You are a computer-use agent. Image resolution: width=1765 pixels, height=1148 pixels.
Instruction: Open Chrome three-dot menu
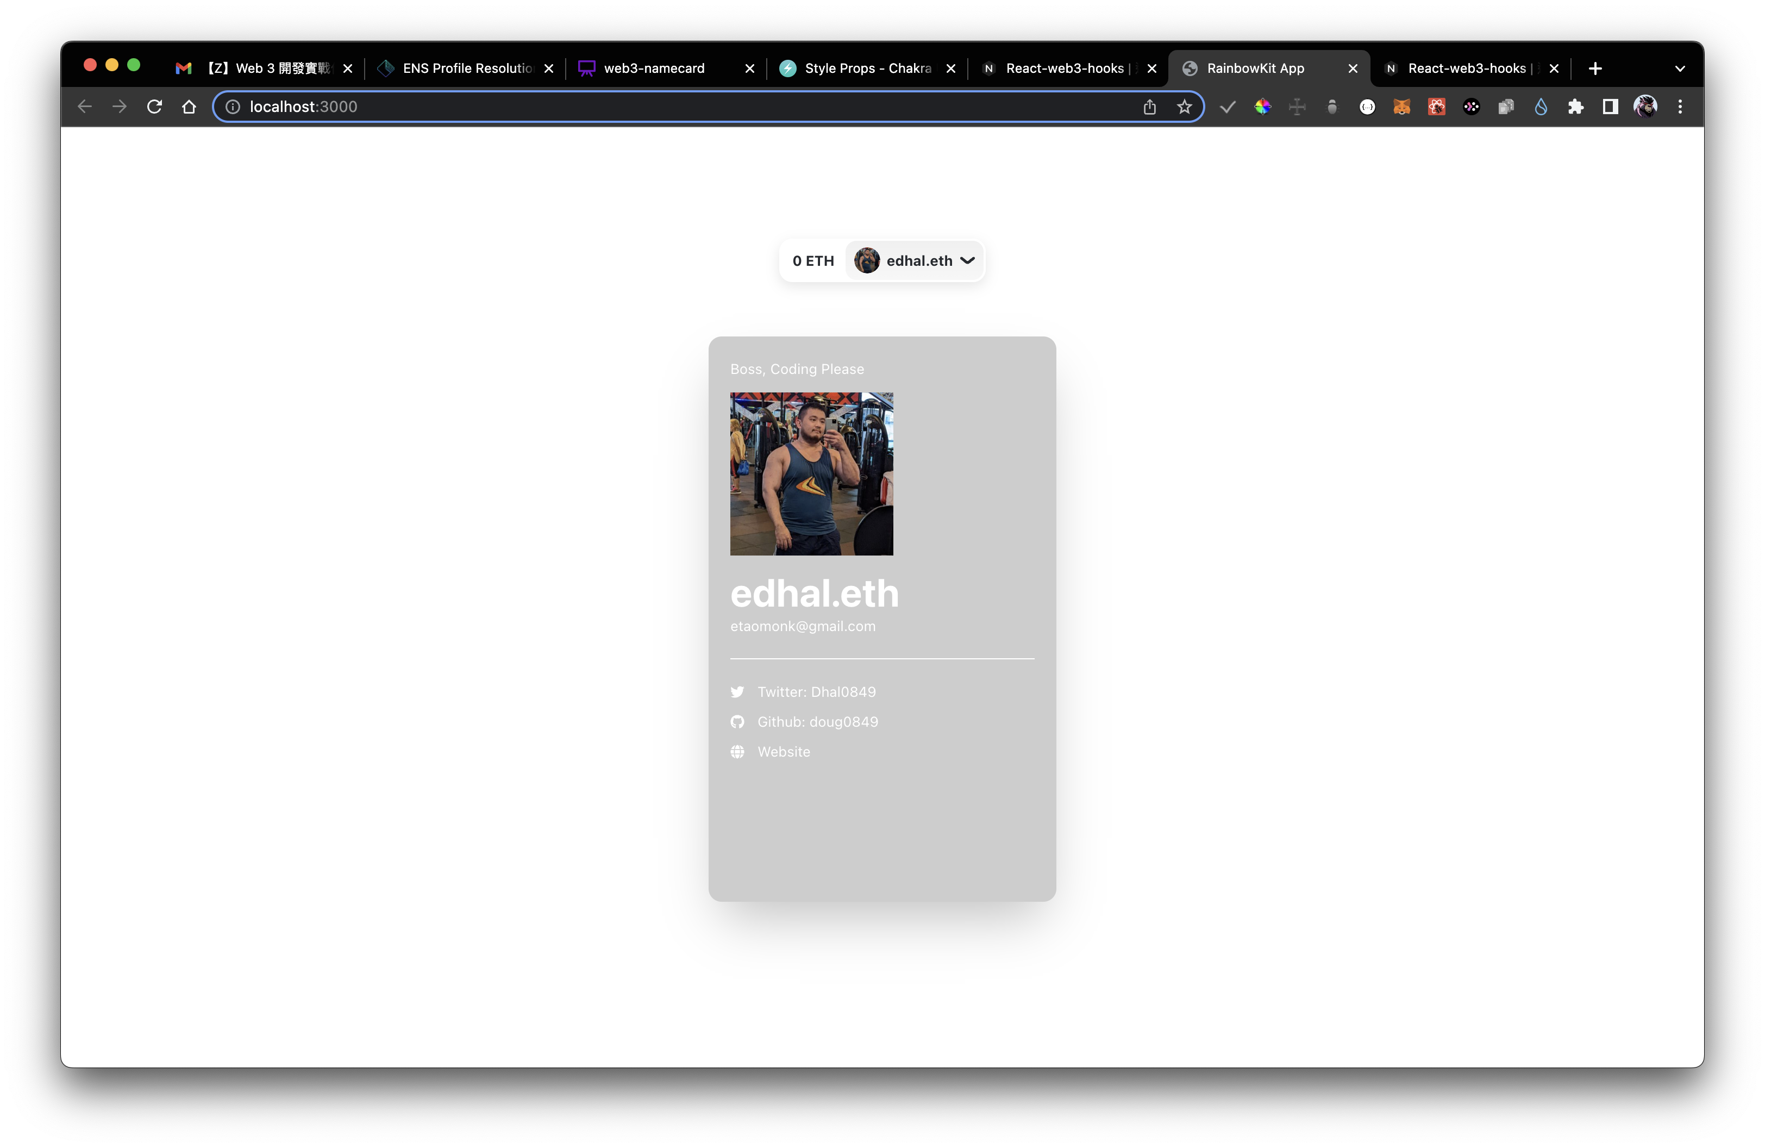[x=1680, y=107]
